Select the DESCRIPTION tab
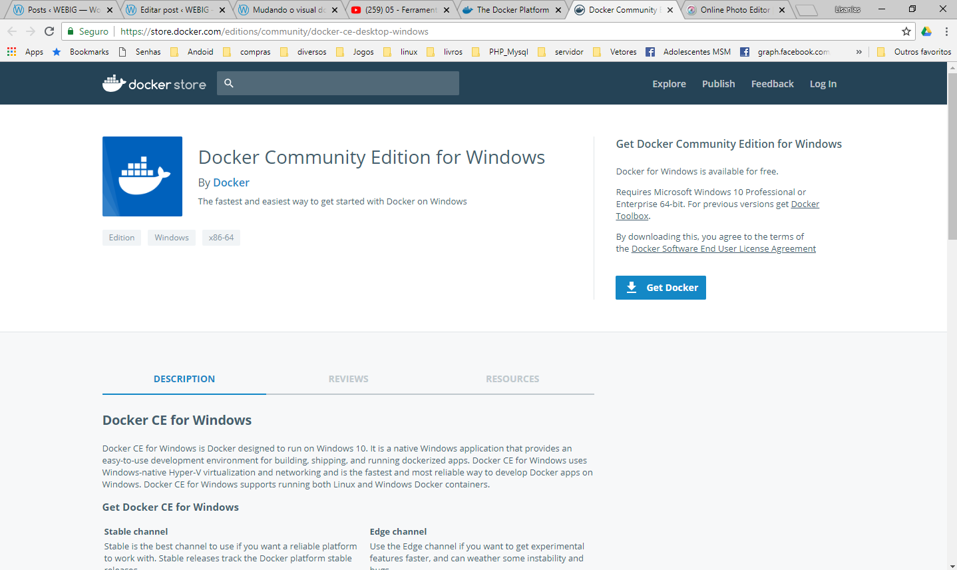Screen dimensions: 957x570 (x=184, y=379)
